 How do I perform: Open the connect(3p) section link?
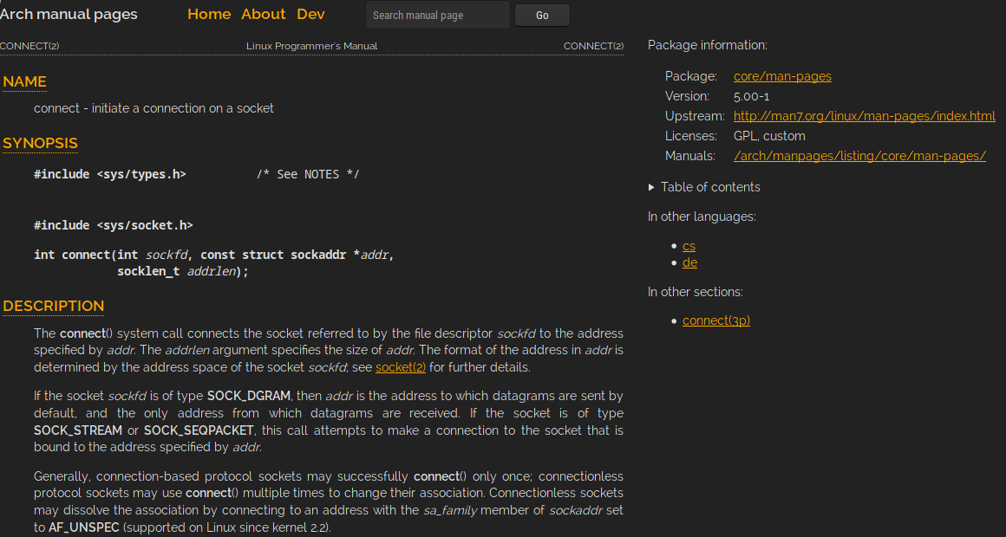coord(715,320)
